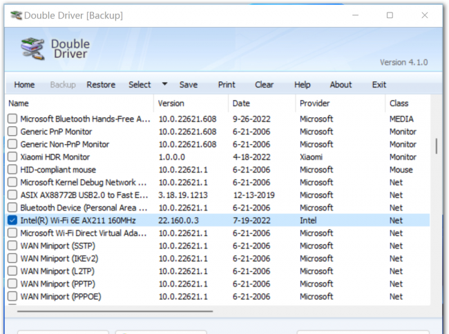Sort by the Name column header
The width and height of the screenshot is (449, 334).
pos(79,104)
